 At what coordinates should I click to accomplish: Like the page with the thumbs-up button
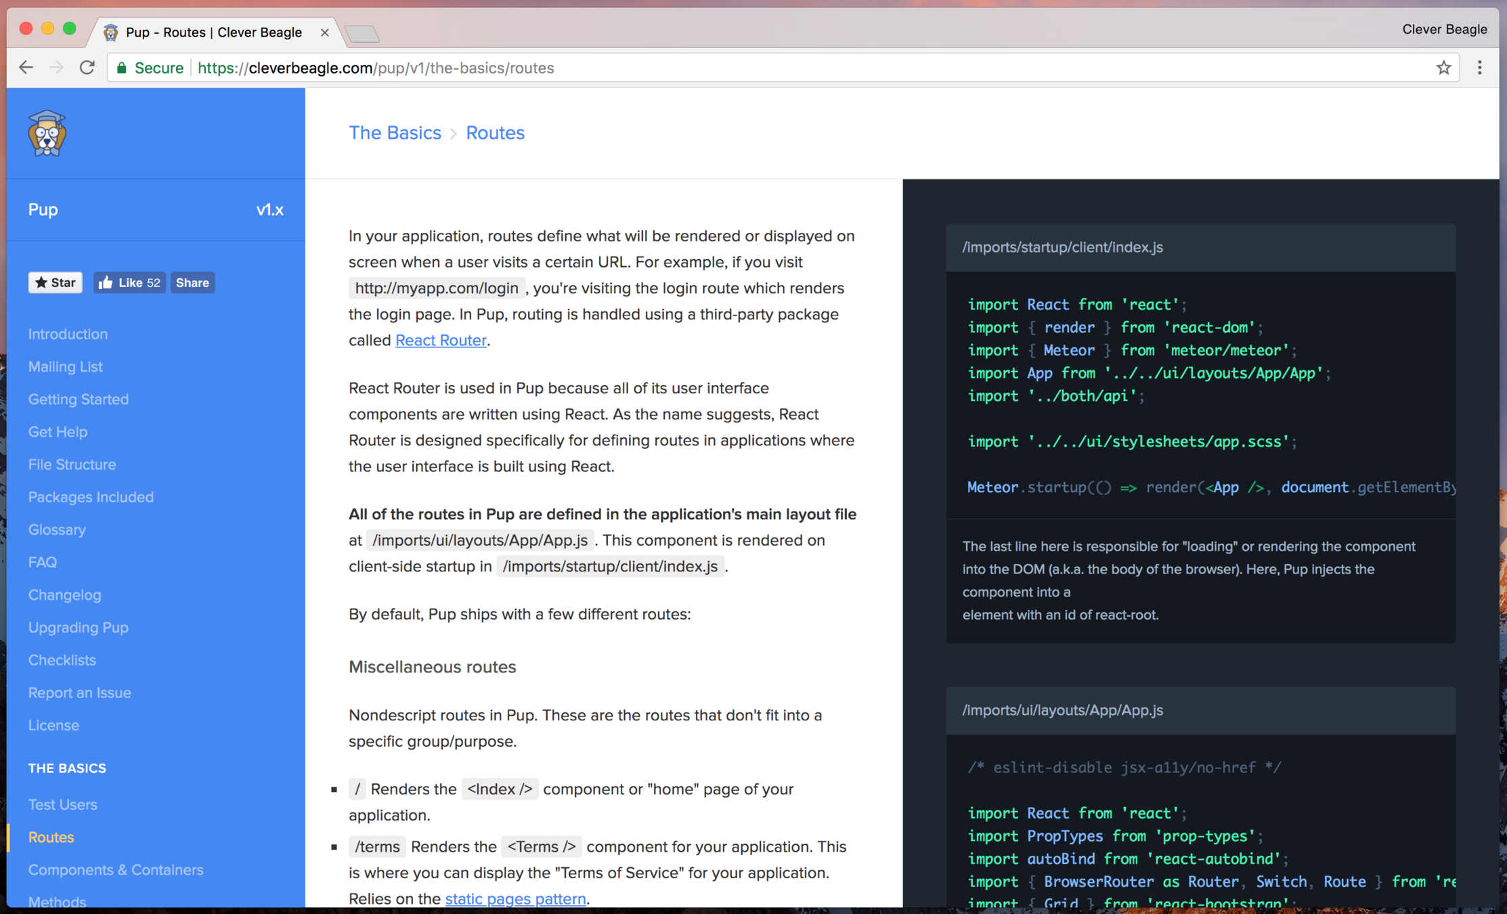(129, 283)
